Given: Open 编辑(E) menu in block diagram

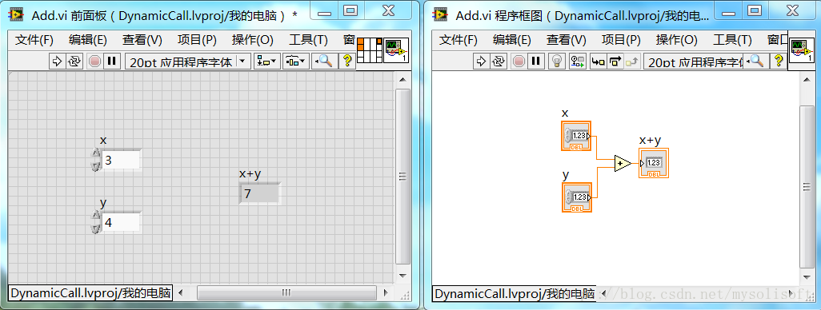Looking at the screenshot, I should point(512,40).
